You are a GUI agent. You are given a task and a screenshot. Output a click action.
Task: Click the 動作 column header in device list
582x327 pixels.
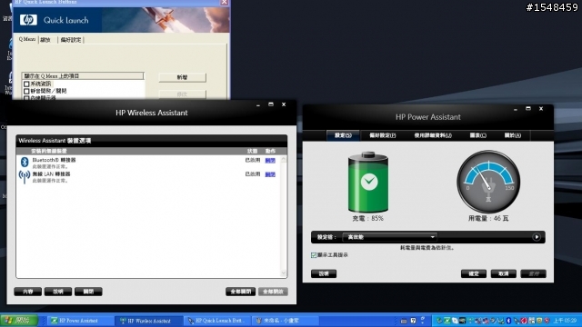click(270, 151)
